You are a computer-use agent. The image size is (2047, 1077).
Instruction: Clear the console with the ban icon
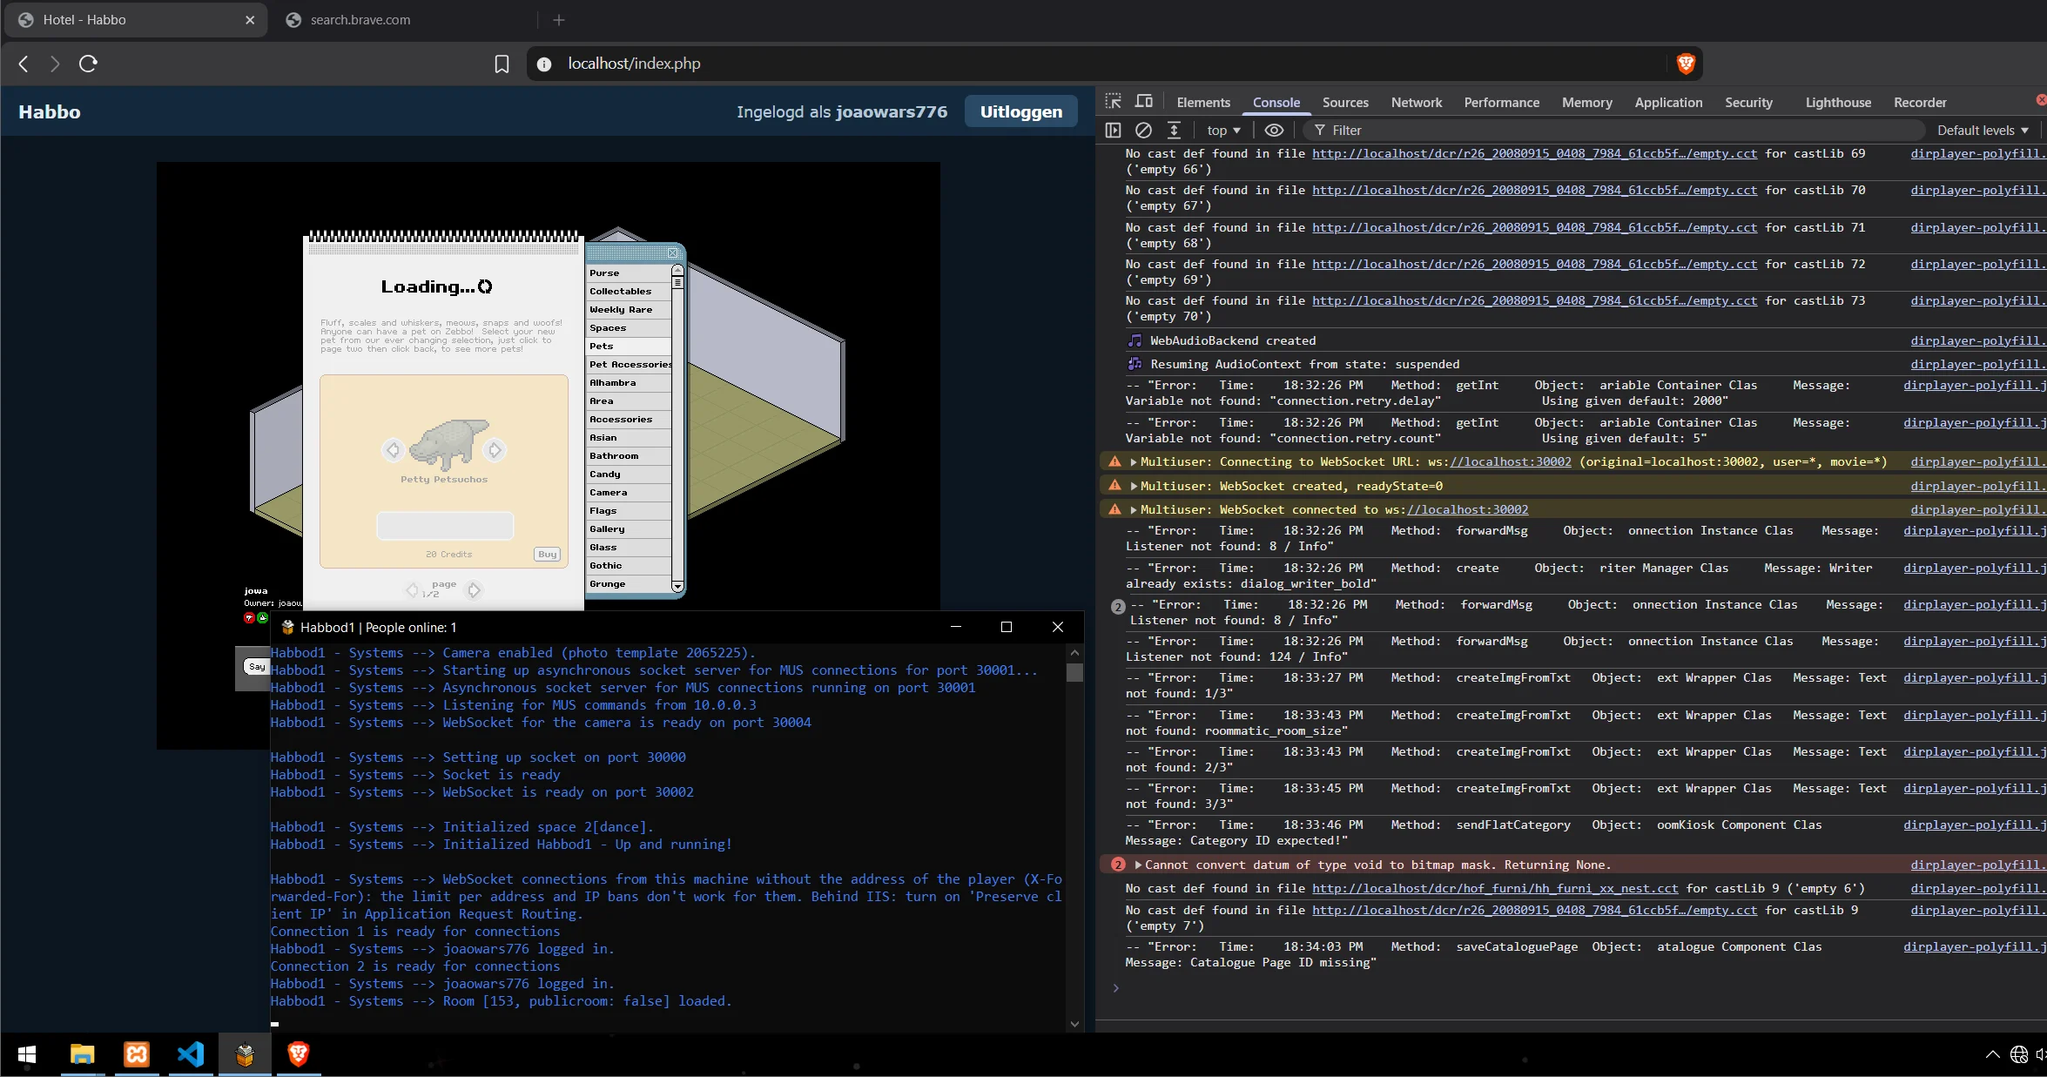click(x=1143, y=130)
